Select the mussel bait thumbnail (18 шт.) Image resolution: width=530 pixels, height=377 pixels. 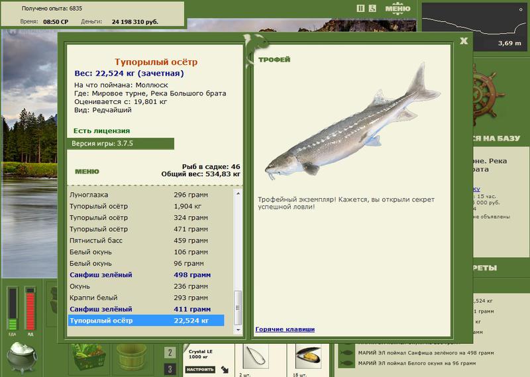point(308,357)
